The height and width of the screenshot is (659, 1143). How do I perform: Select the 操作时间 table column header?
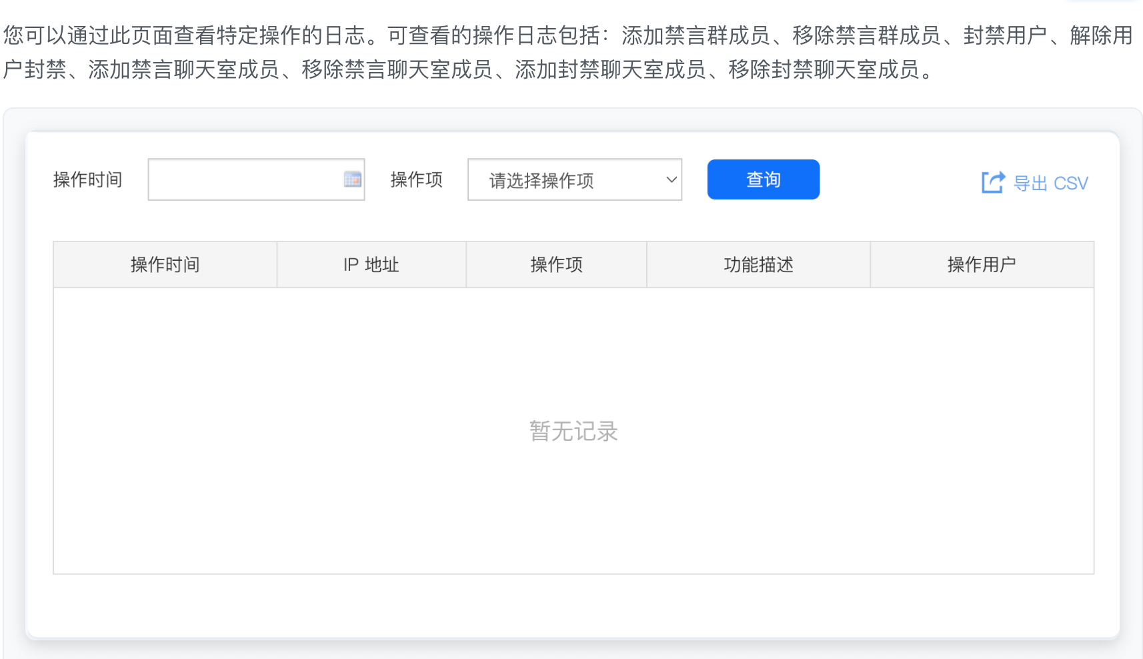(x=165, y=265)
